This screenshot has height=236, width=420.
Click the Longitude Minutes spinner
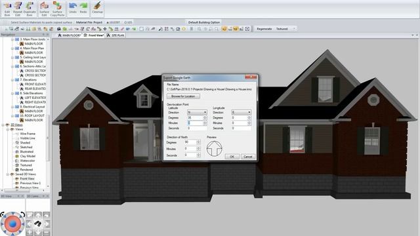249,123
